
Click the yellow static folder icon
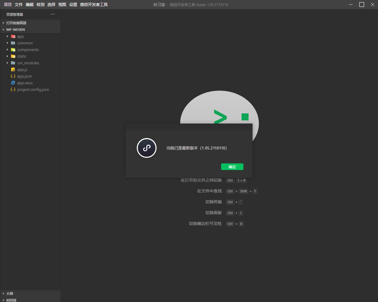click(13, 56)
